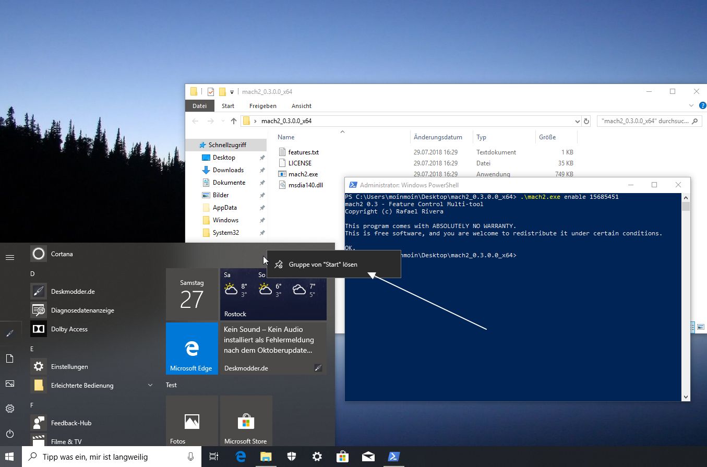Open Documents from Start menu left rail

click(10, 358)
